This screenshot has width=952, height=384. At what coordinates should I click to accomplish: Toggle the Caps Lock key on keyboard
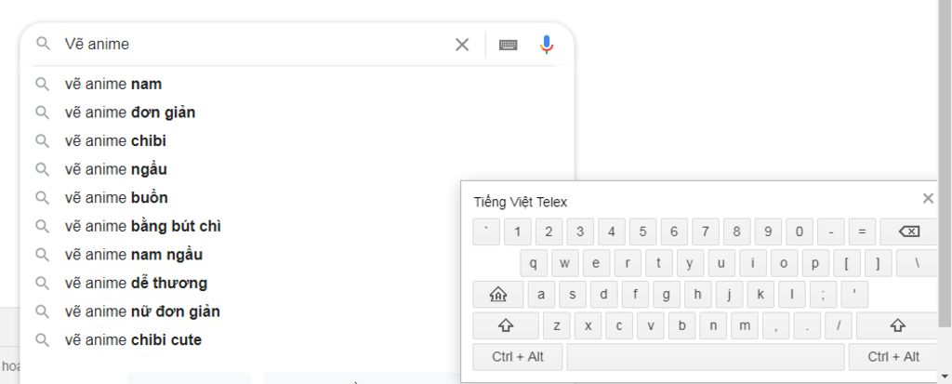pos(498,295)
